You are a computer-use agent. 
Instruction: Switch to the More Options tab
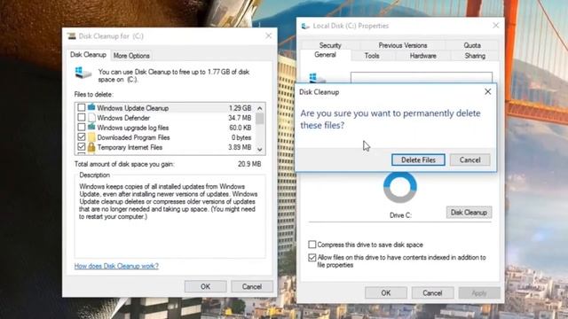[131, 56]
